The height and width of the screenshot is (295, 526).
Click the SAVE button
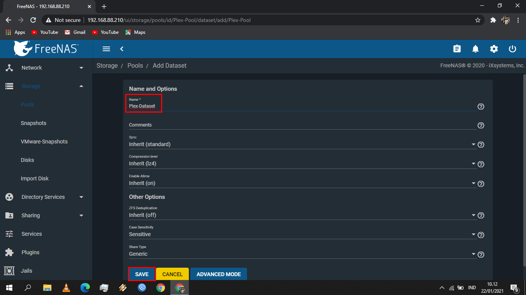[141, 274]
